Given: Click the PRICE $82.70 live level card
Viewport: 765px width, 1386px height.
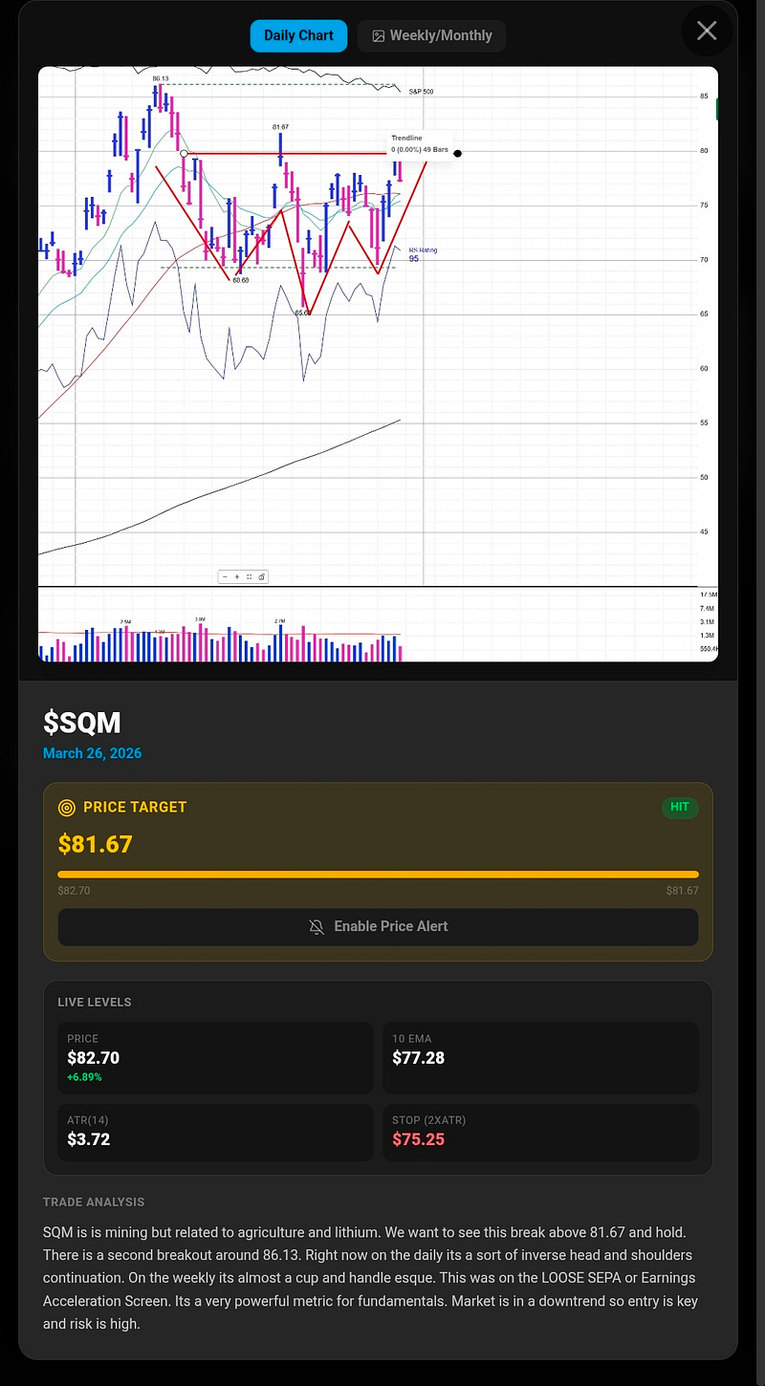Looking at the screenshot, I should [215, 1058].
